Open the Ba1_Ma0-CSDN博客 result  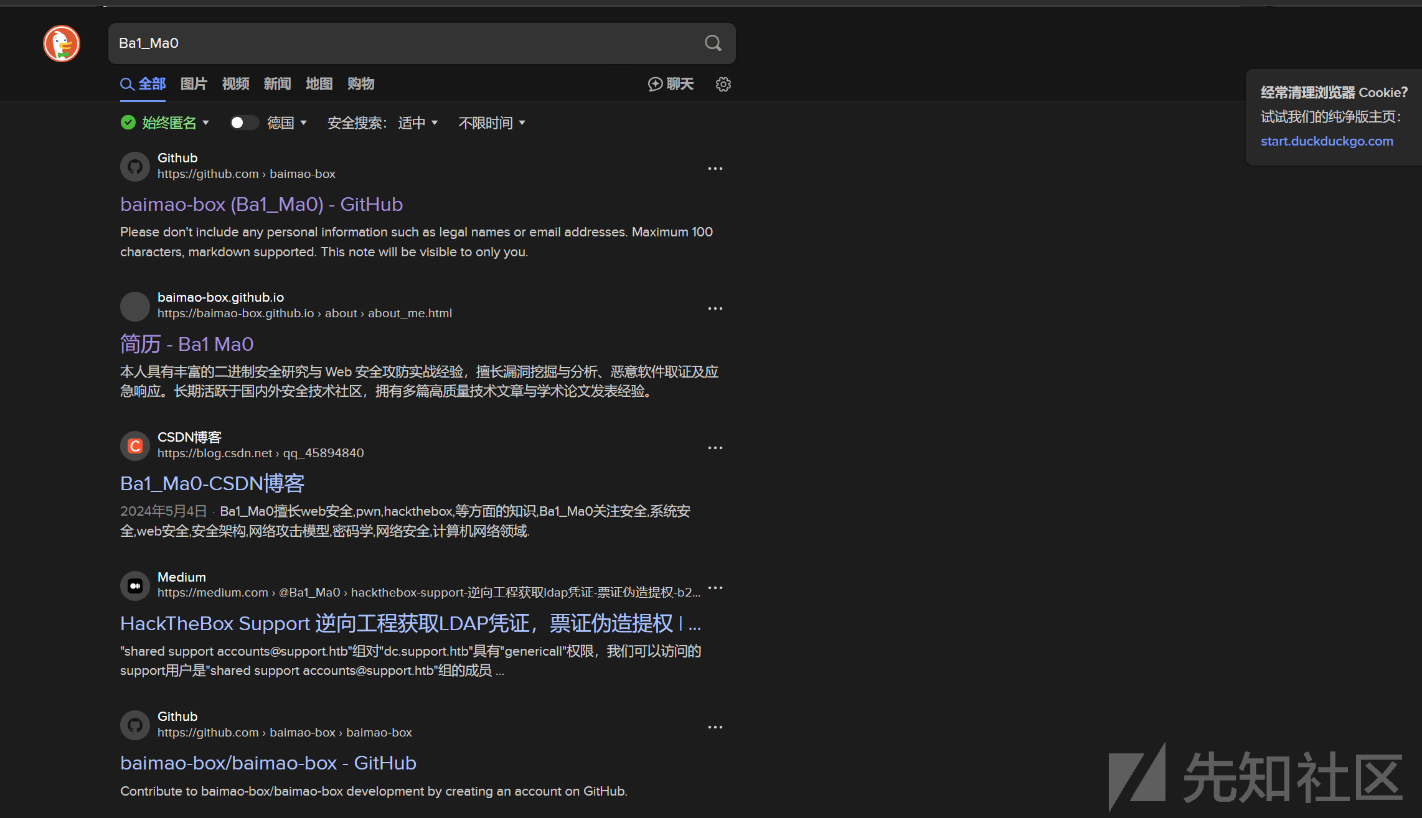[x=212, y=483]
